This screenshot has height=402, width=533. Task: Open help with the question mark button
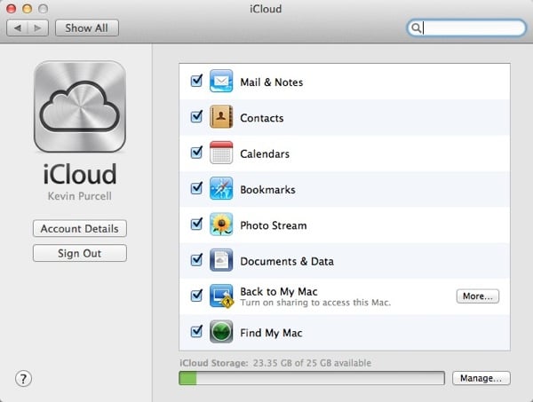(23, 379)
